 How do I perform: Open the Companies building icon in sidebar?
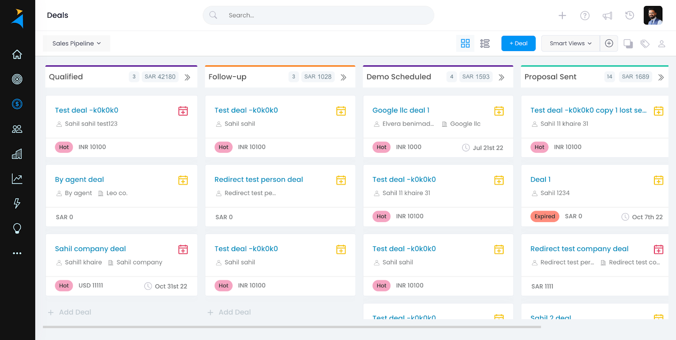coord(17,154)
